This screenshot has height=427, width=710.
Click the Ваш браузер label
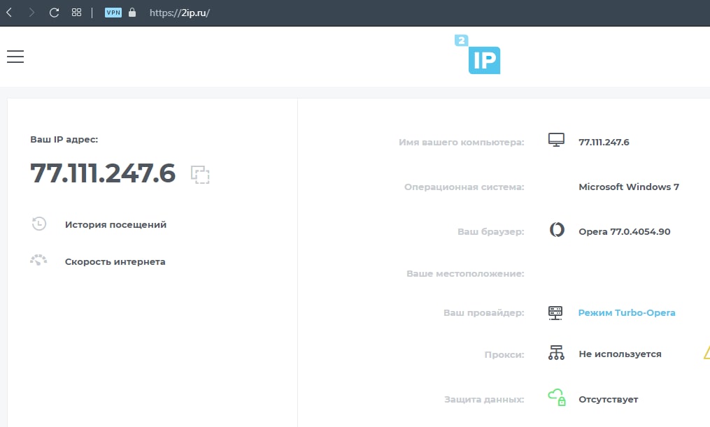[491, 231]
